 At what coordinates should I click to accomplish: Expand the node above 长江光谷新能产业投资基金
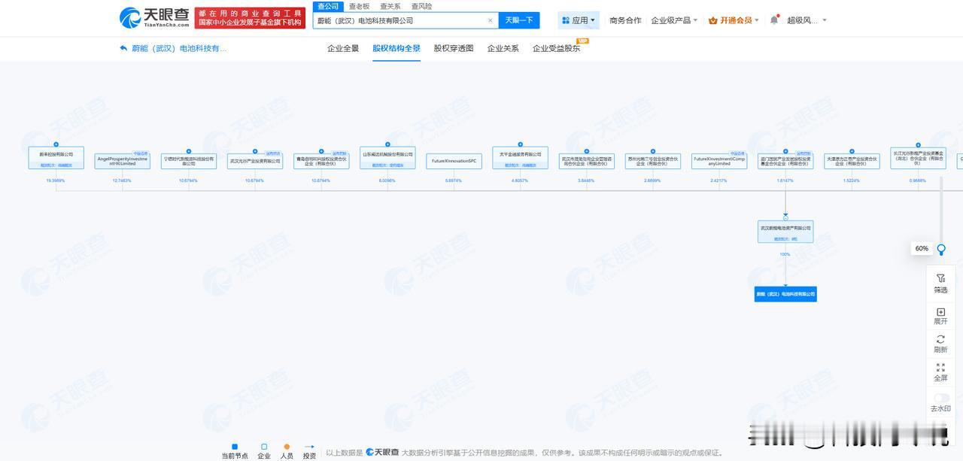coord(918,144)
